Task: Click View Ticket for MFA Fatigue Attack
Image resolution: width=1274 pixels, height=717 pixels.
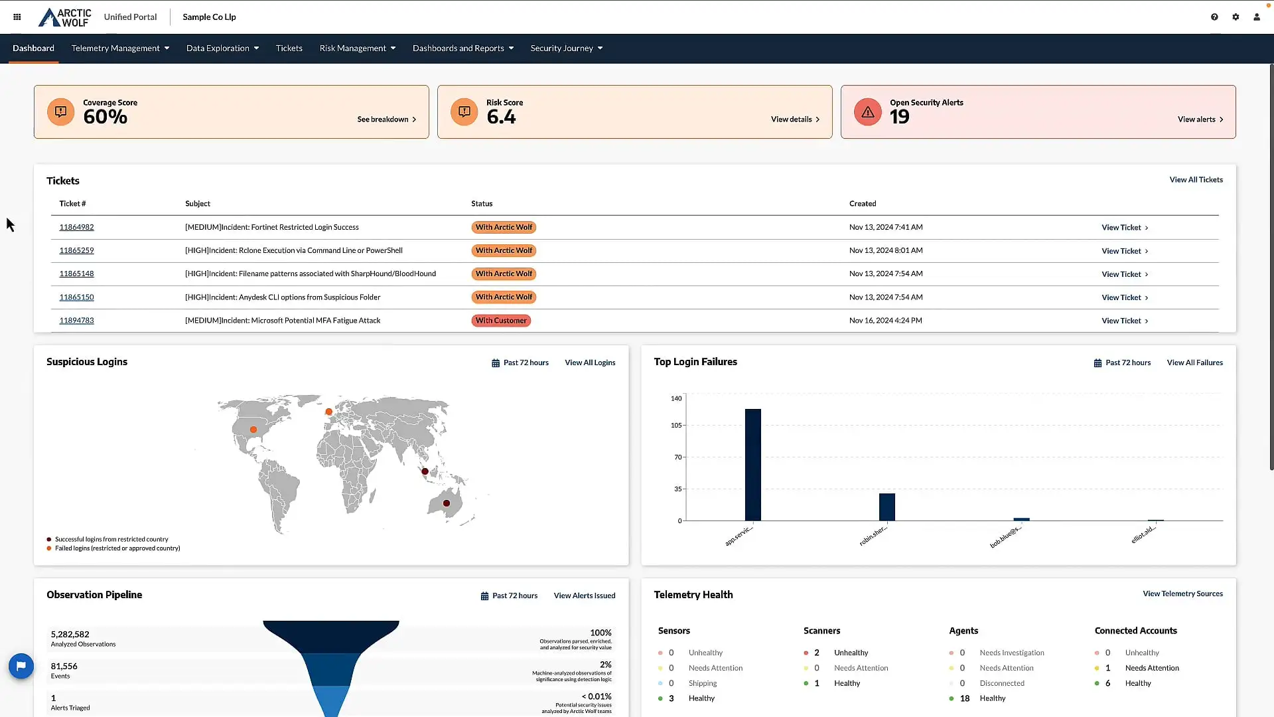Action: (1125, 321)
